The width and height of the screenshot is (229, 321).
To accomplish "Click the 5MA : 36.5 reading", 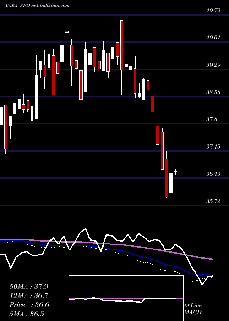I will coord(27,314).
